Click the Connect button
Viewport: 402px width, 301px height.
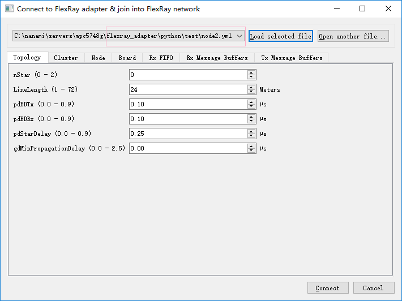click(x=328, y=288)
